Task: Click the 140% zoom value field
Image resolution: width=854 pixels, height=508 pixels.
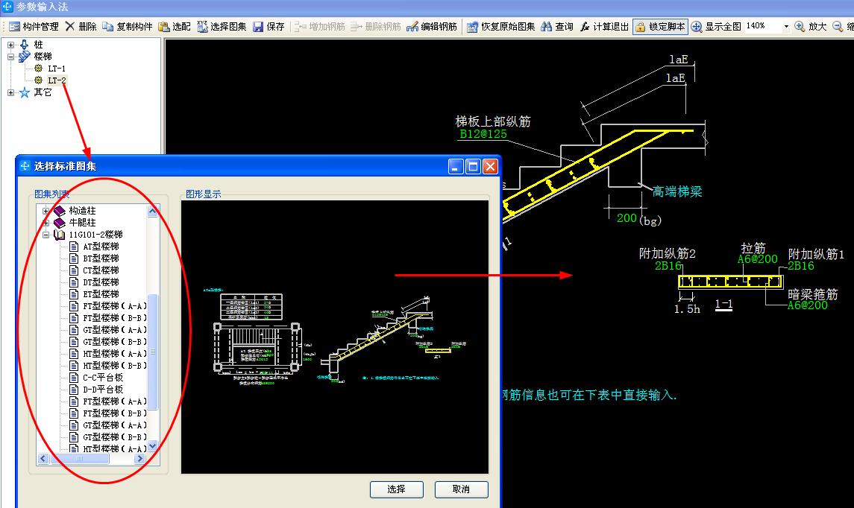Action: (762, 26)
